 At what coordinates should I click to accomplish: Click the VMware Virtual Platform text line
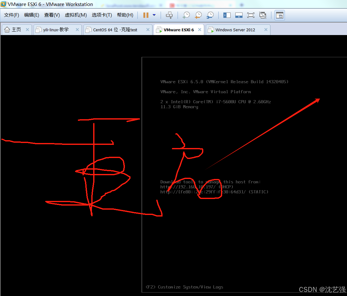tap(206, 92)
